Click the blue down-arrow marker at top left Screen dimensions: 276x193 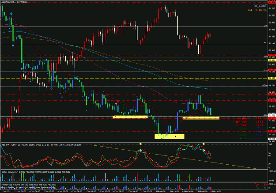pos(11,14)
